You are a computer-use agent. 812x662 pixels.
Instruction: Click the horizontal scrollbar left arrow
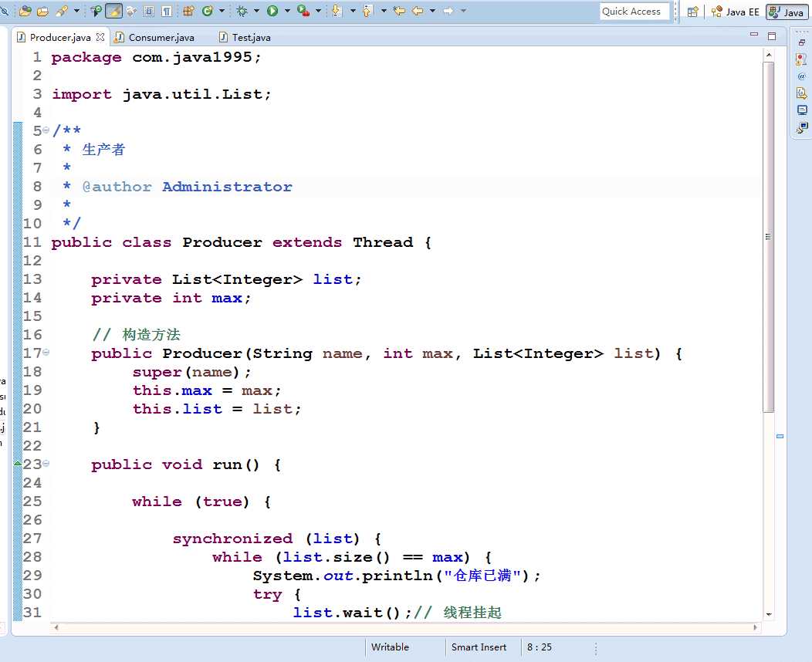(56, 627)
